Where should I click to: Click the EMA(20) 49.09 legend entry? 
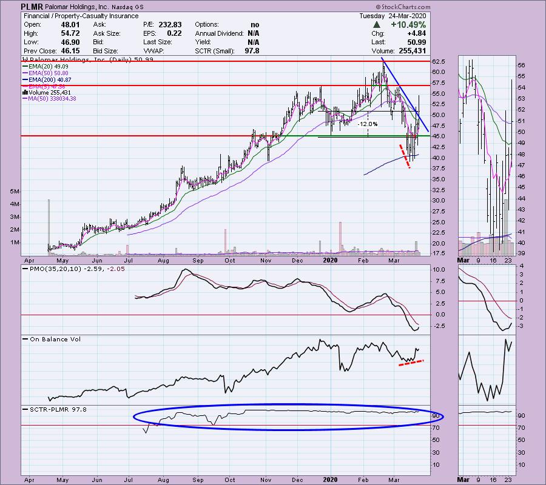coord(45,67)
